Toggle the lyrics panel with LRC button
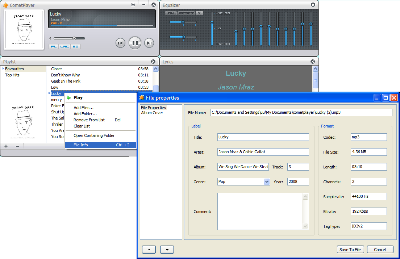Viewport: 400px width, 259px height. coord(64,46)
